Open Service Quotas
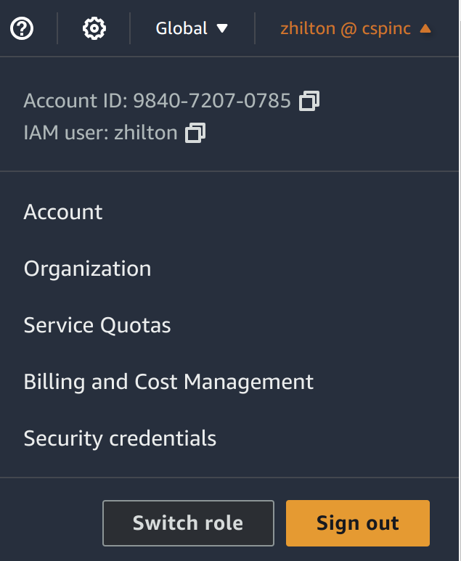Viewport: 461px width, 561px height. pyautogui.click(x=97, y=325)
